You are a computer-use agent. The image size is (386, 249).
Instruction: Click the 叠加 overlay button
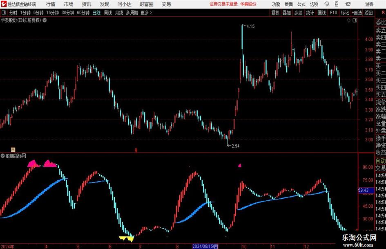click(x=287, y=13)
